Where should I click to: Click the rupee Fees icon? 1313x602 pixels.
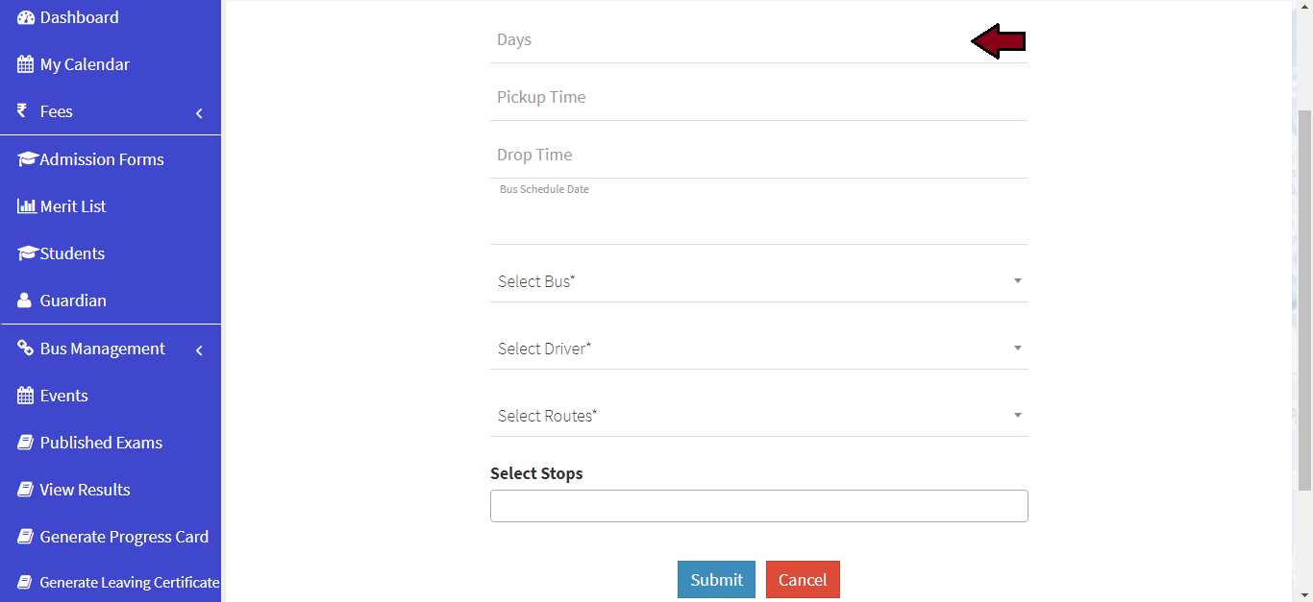pos(22,111)
